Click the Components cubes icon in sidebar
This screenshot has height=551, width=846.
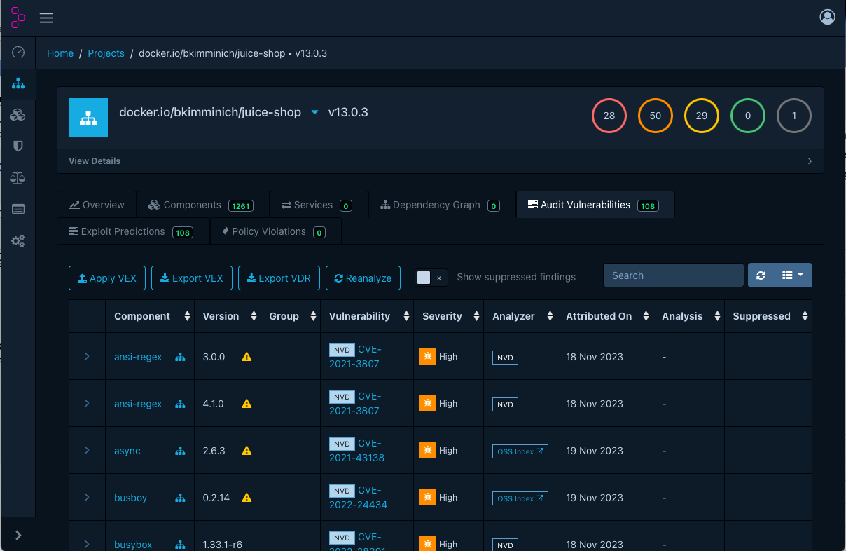[x=18, y=115]
